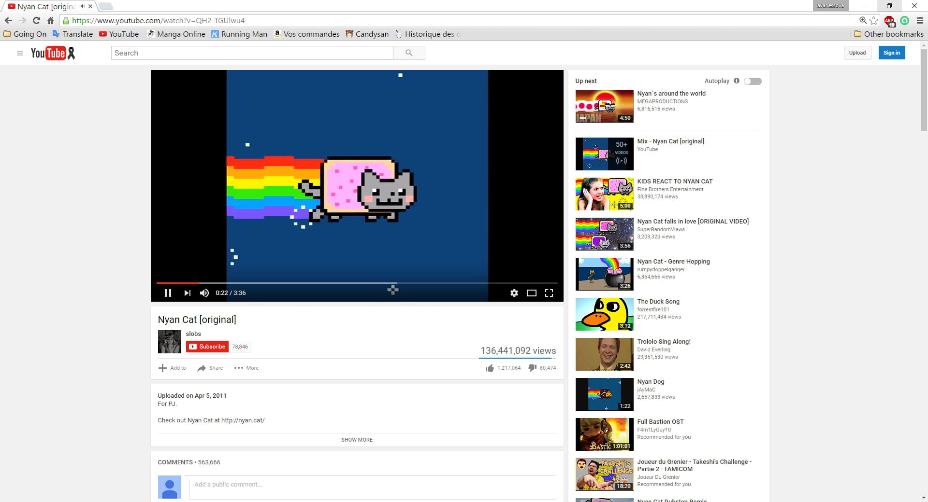The width and height of the screenshot is (928, 502).
Task: Open a new browser tab
Action: pos(106,6)
